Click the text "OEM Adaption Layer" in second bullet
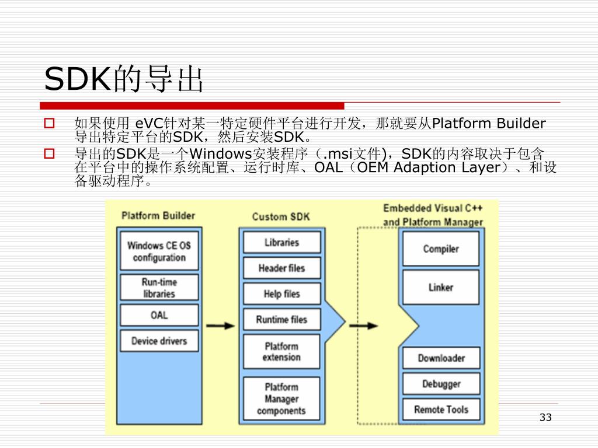The height and width of the screenshot is (448, 598). (x=428, y=167)
